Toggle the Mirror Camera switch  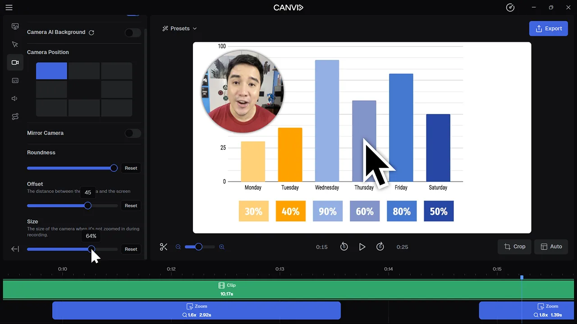(133, 133)
